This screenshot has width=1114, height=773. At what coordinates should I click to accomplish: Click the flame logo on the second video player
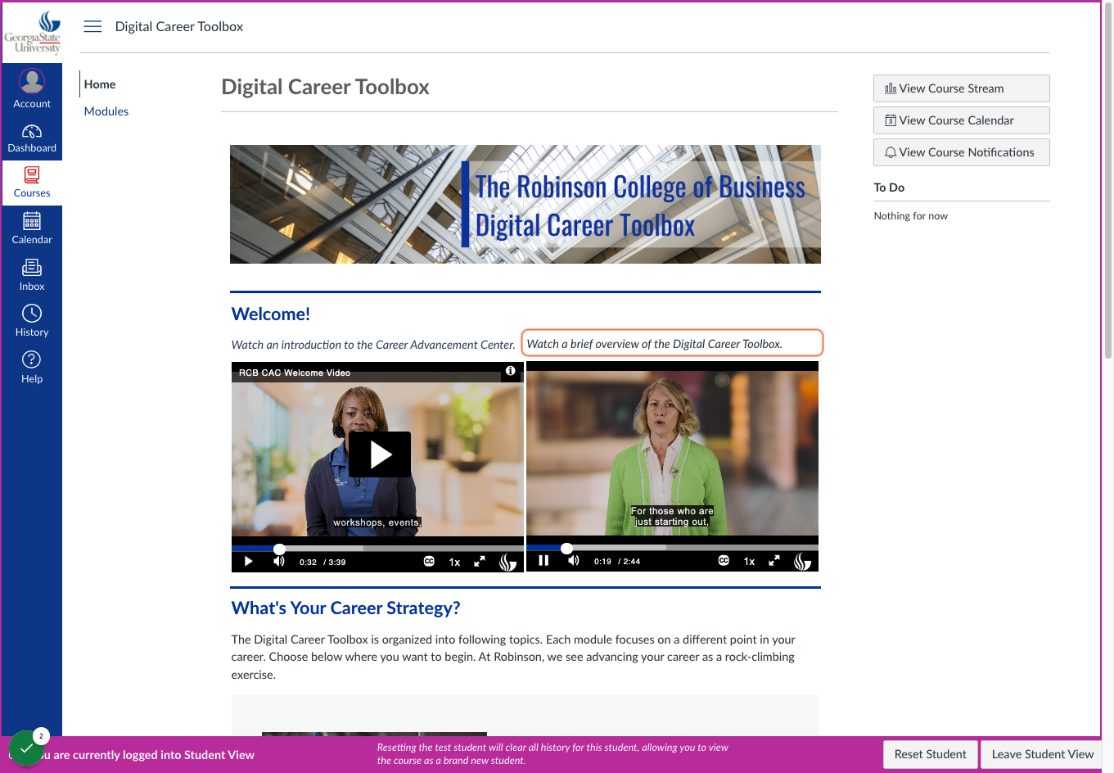coord(802,561)
